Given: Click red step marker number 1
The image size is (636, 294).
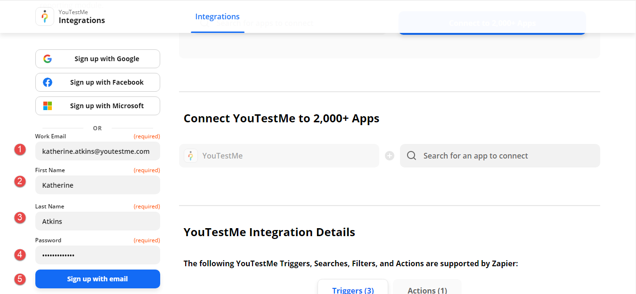Looking at the screenshot, I should (x=20, y=150).
